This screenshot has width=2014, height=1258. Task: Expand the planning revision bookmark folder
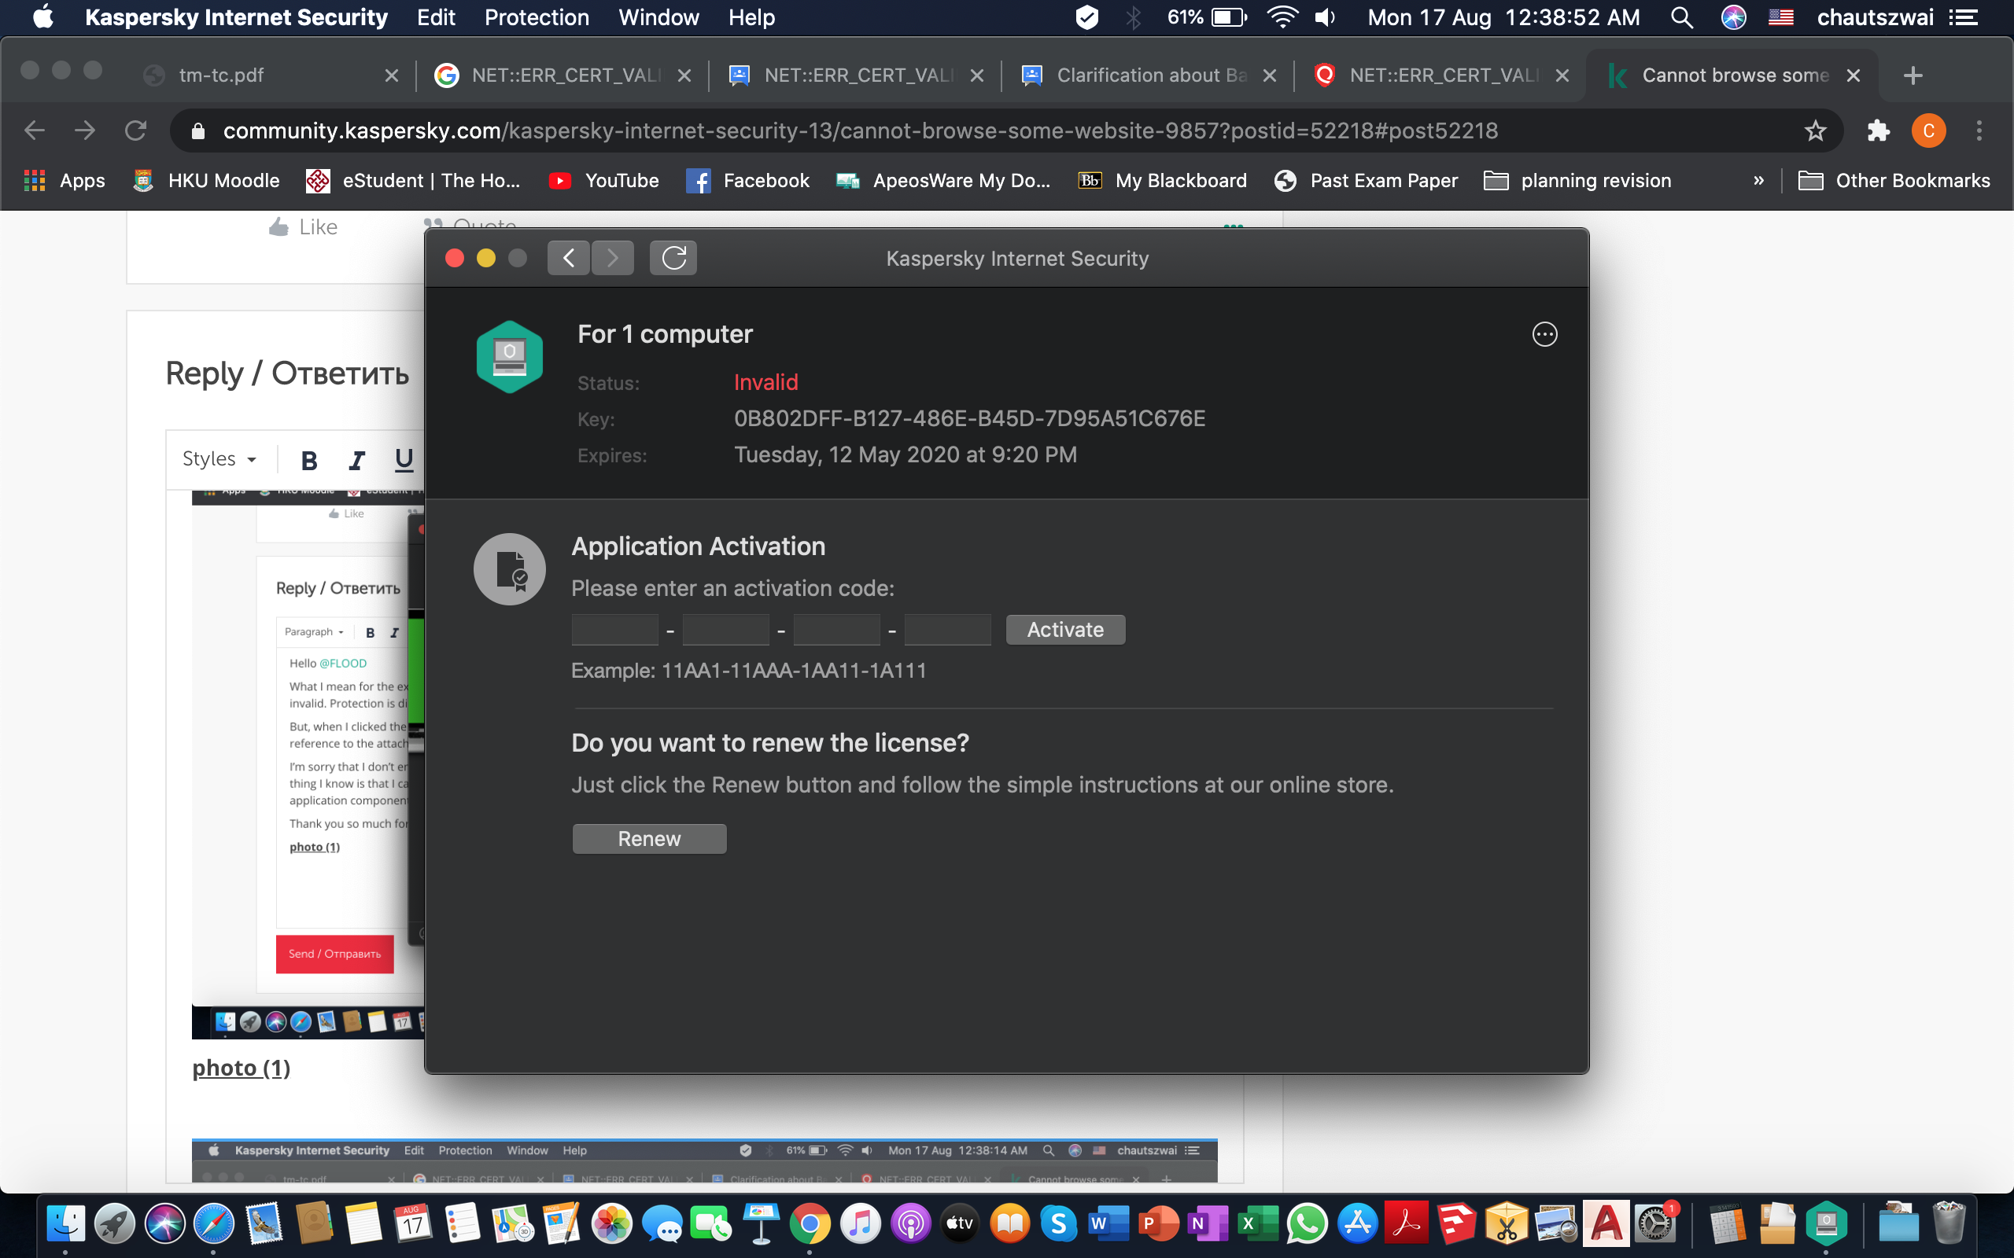click(1577, 181)
